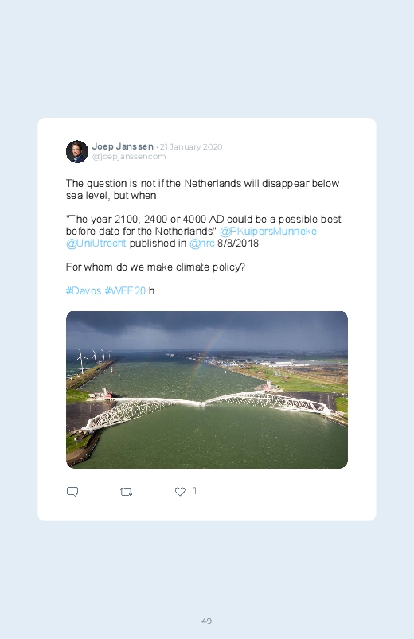
Task: Click the @joepjanssencom handle
Action: (129, 157)
